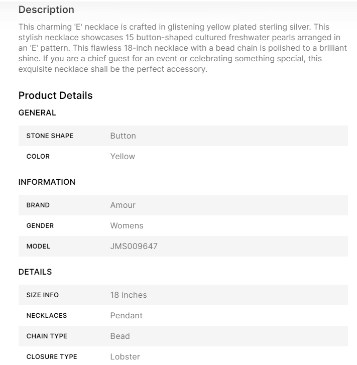Click the CHAIN TYPE label
Screen dimensions: 357x365
coord(47,336)
